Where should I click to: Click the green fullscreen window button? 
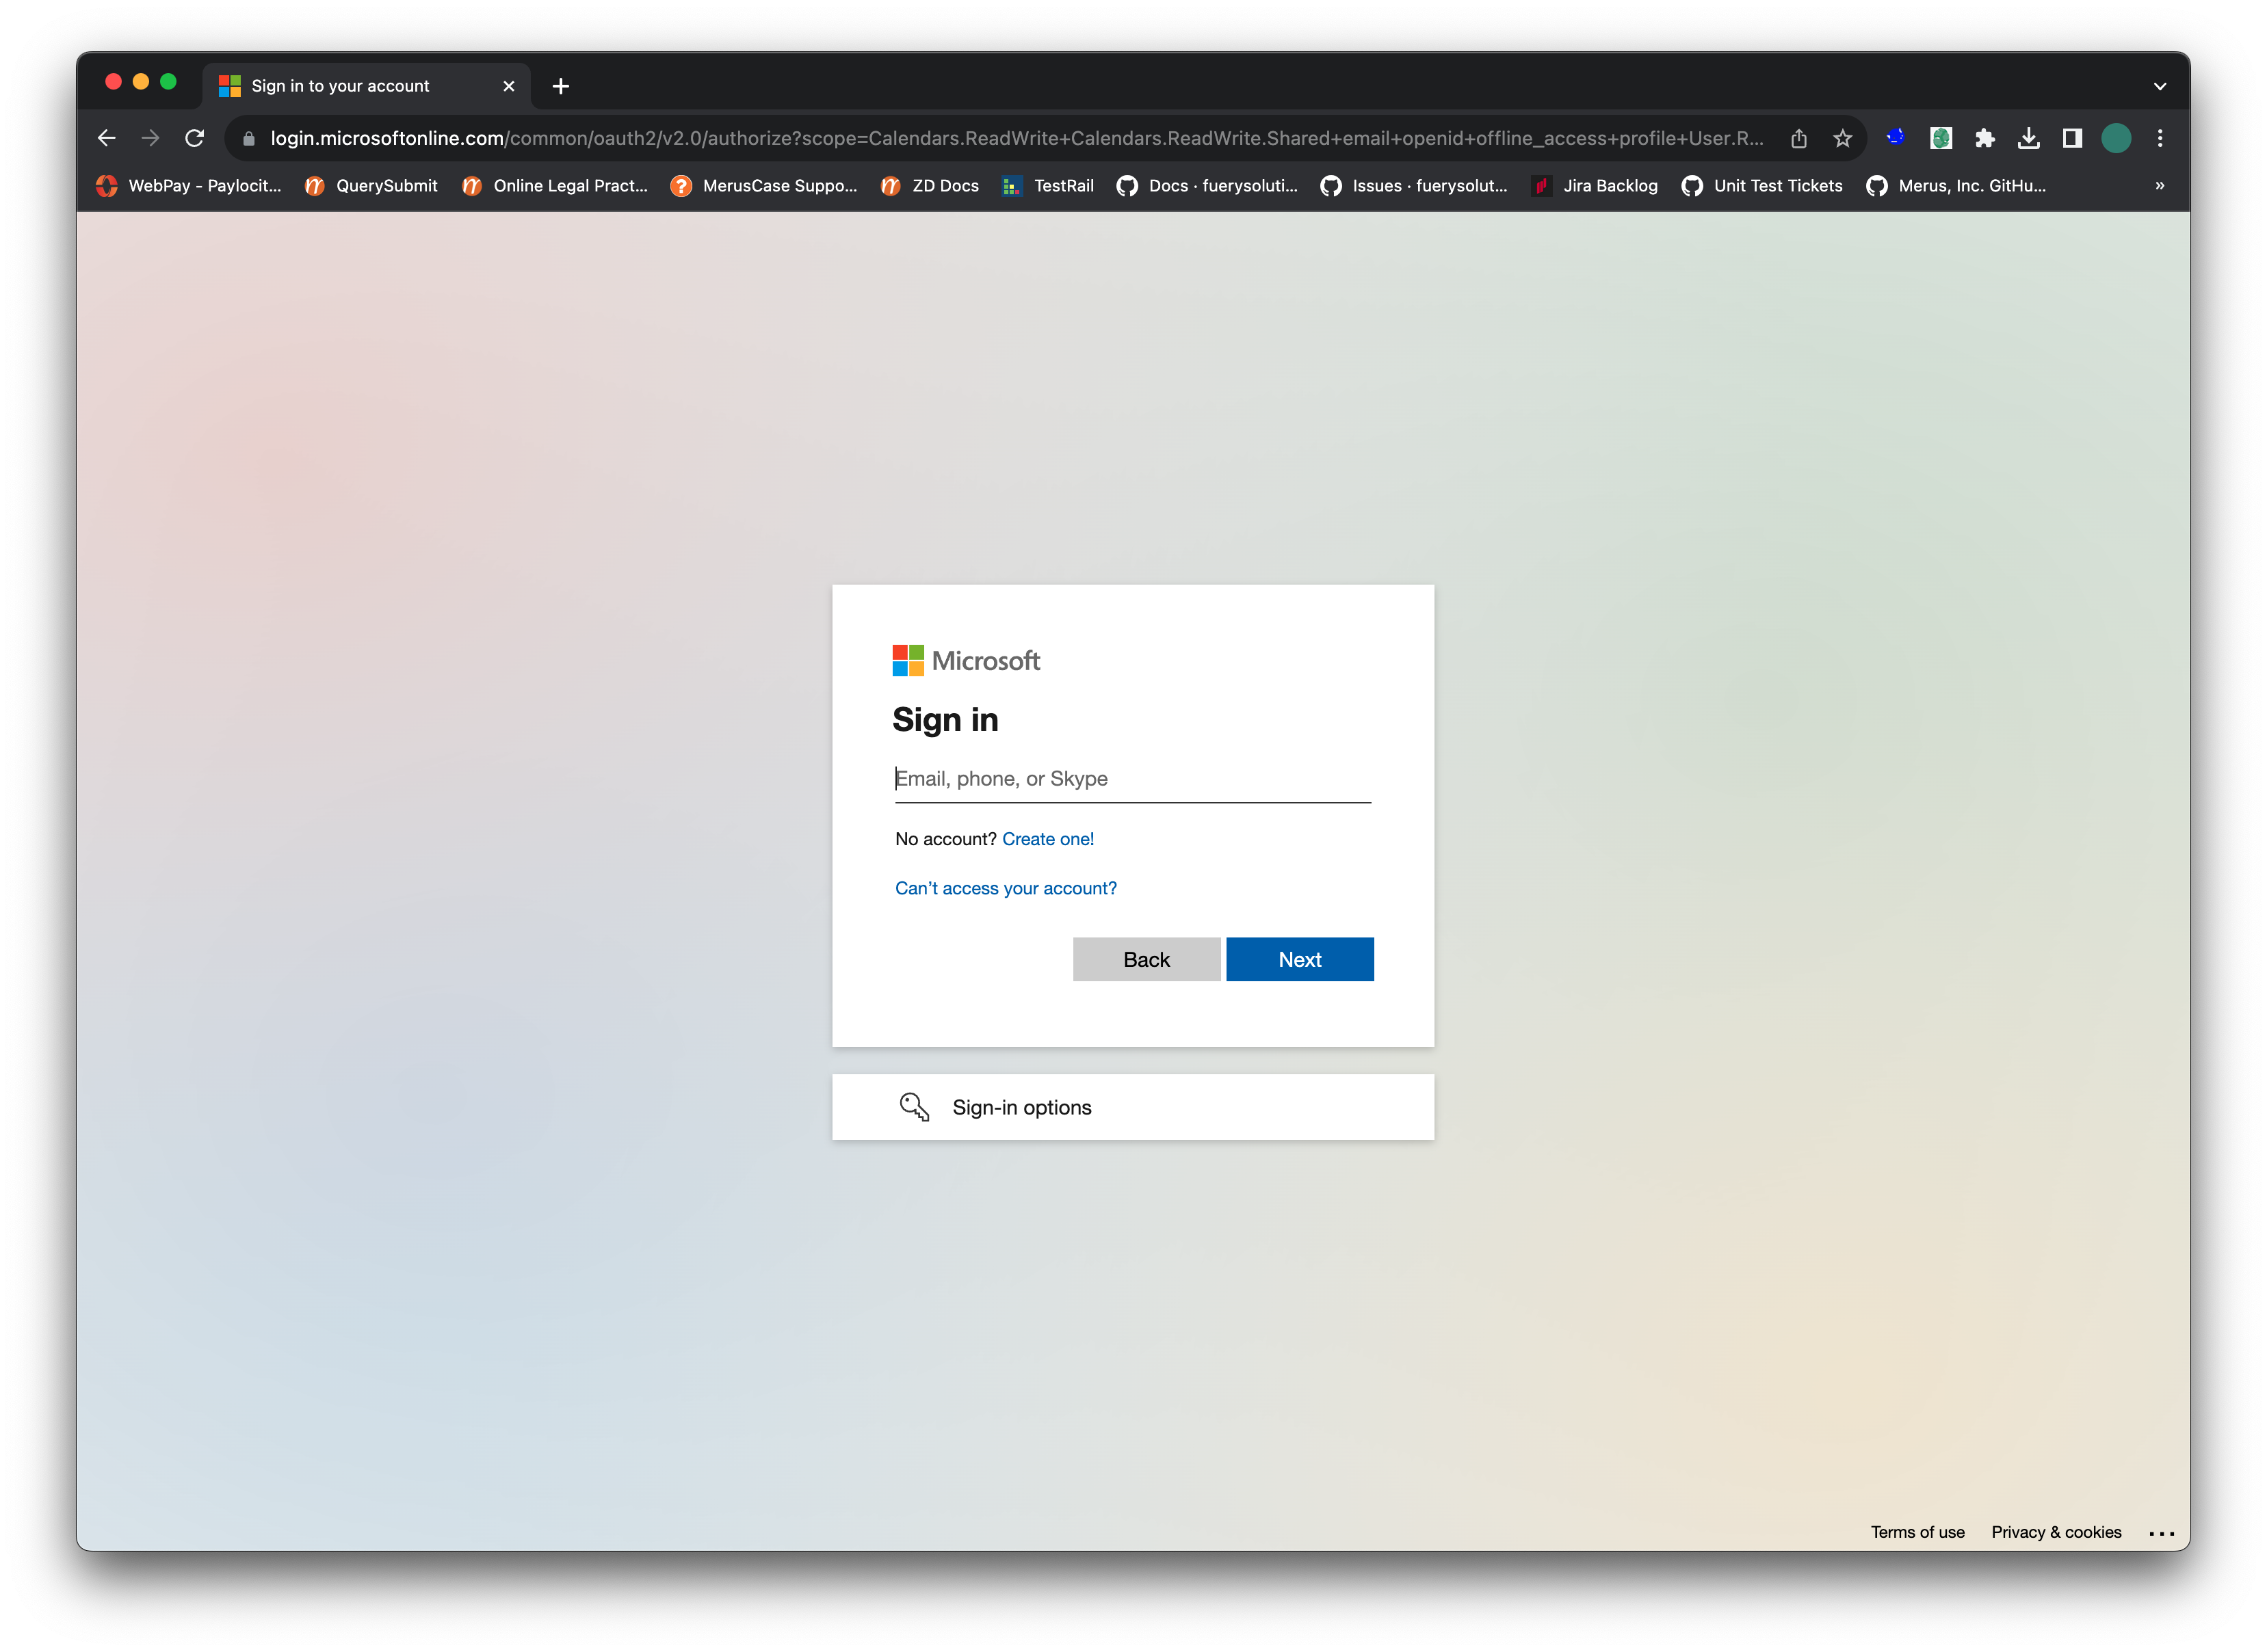(168, 82)
